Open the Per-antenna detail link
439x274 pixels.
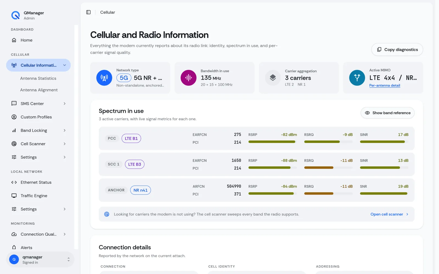385,85
